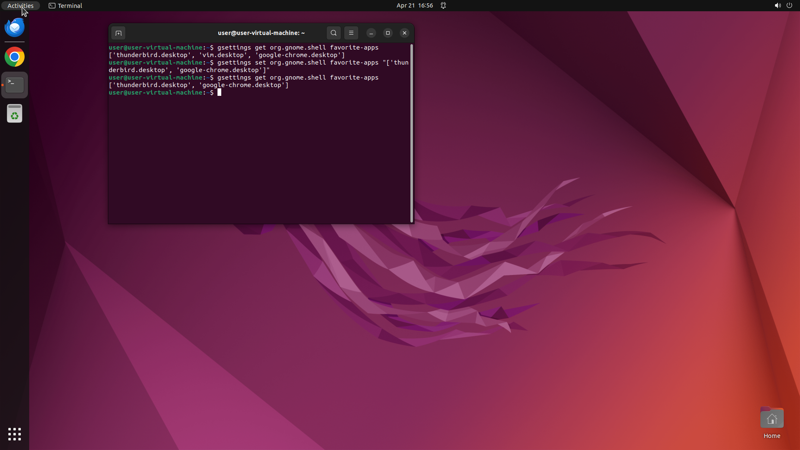Click the Terminal dock icon
This screenshot has width=800, height=450.
[15, 85]
